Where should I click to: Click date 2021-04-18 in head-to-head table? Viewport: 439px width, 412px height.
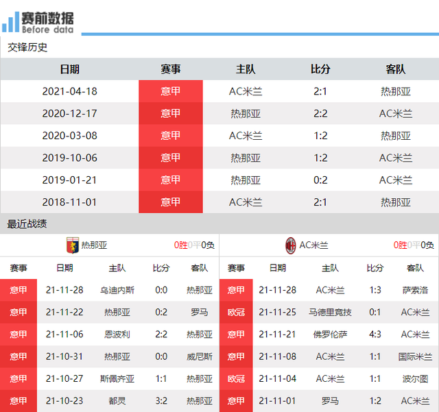pos(70,91)
